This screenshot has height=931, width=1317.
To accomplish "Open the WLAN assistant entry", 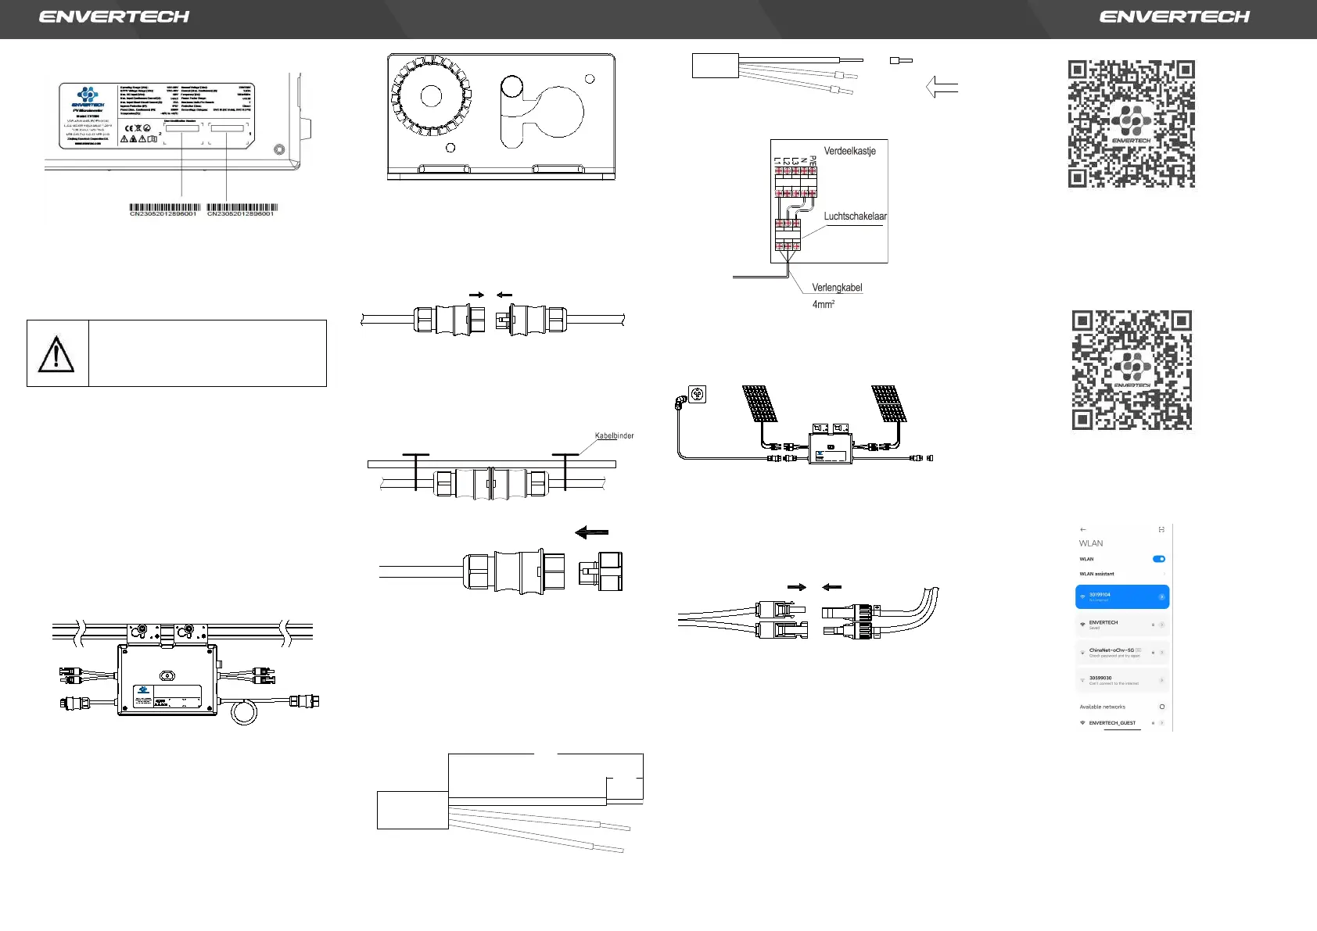I will click(1122, 574).
